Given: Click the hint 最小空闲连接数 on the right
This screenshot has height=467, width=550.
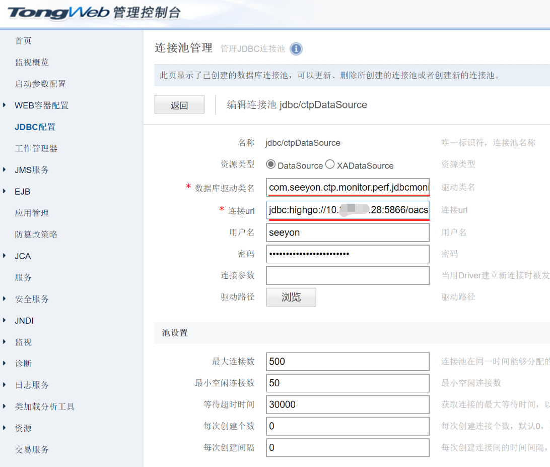Looking at the screenshot, I should [x=471, y=383].
